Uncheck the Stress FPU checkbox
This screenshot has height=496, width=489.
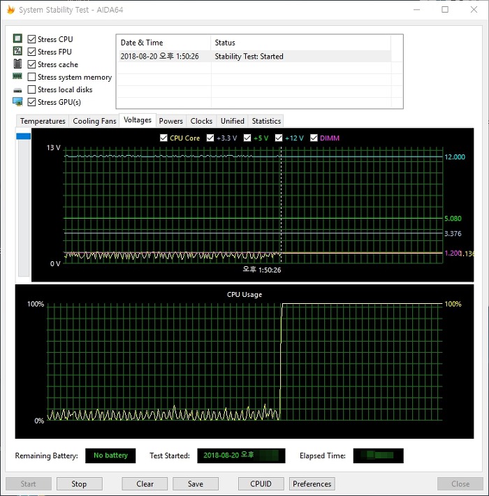pyautogui.click(x=31, y=52)
